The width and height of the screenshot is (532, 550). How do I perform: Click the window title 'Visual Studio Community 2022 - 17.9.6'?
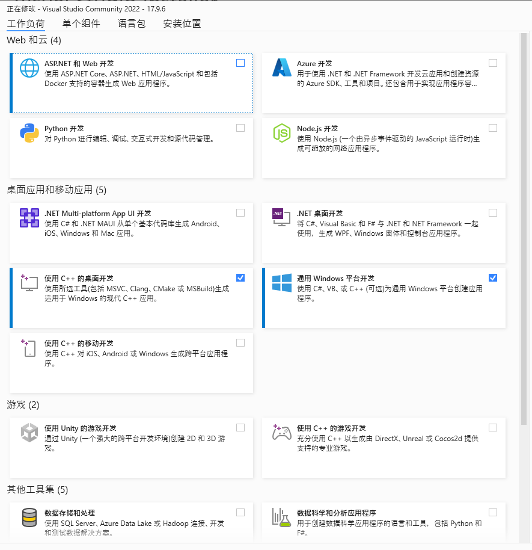[104, 9]
